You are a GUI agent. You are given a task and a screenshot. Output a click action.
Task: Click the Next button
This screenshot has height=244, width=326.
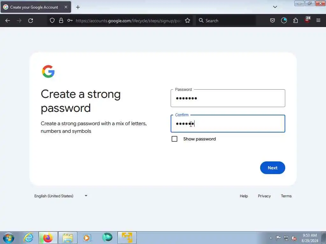(273, 168)
